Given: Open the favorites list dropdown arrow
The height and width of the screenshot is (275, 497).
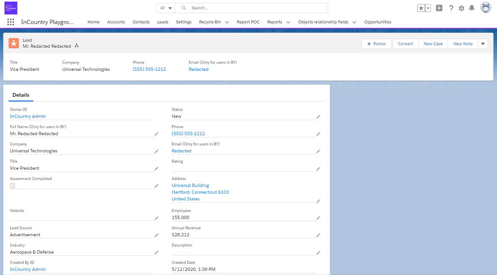Looking at the screenshot, I should coord(428,8).
